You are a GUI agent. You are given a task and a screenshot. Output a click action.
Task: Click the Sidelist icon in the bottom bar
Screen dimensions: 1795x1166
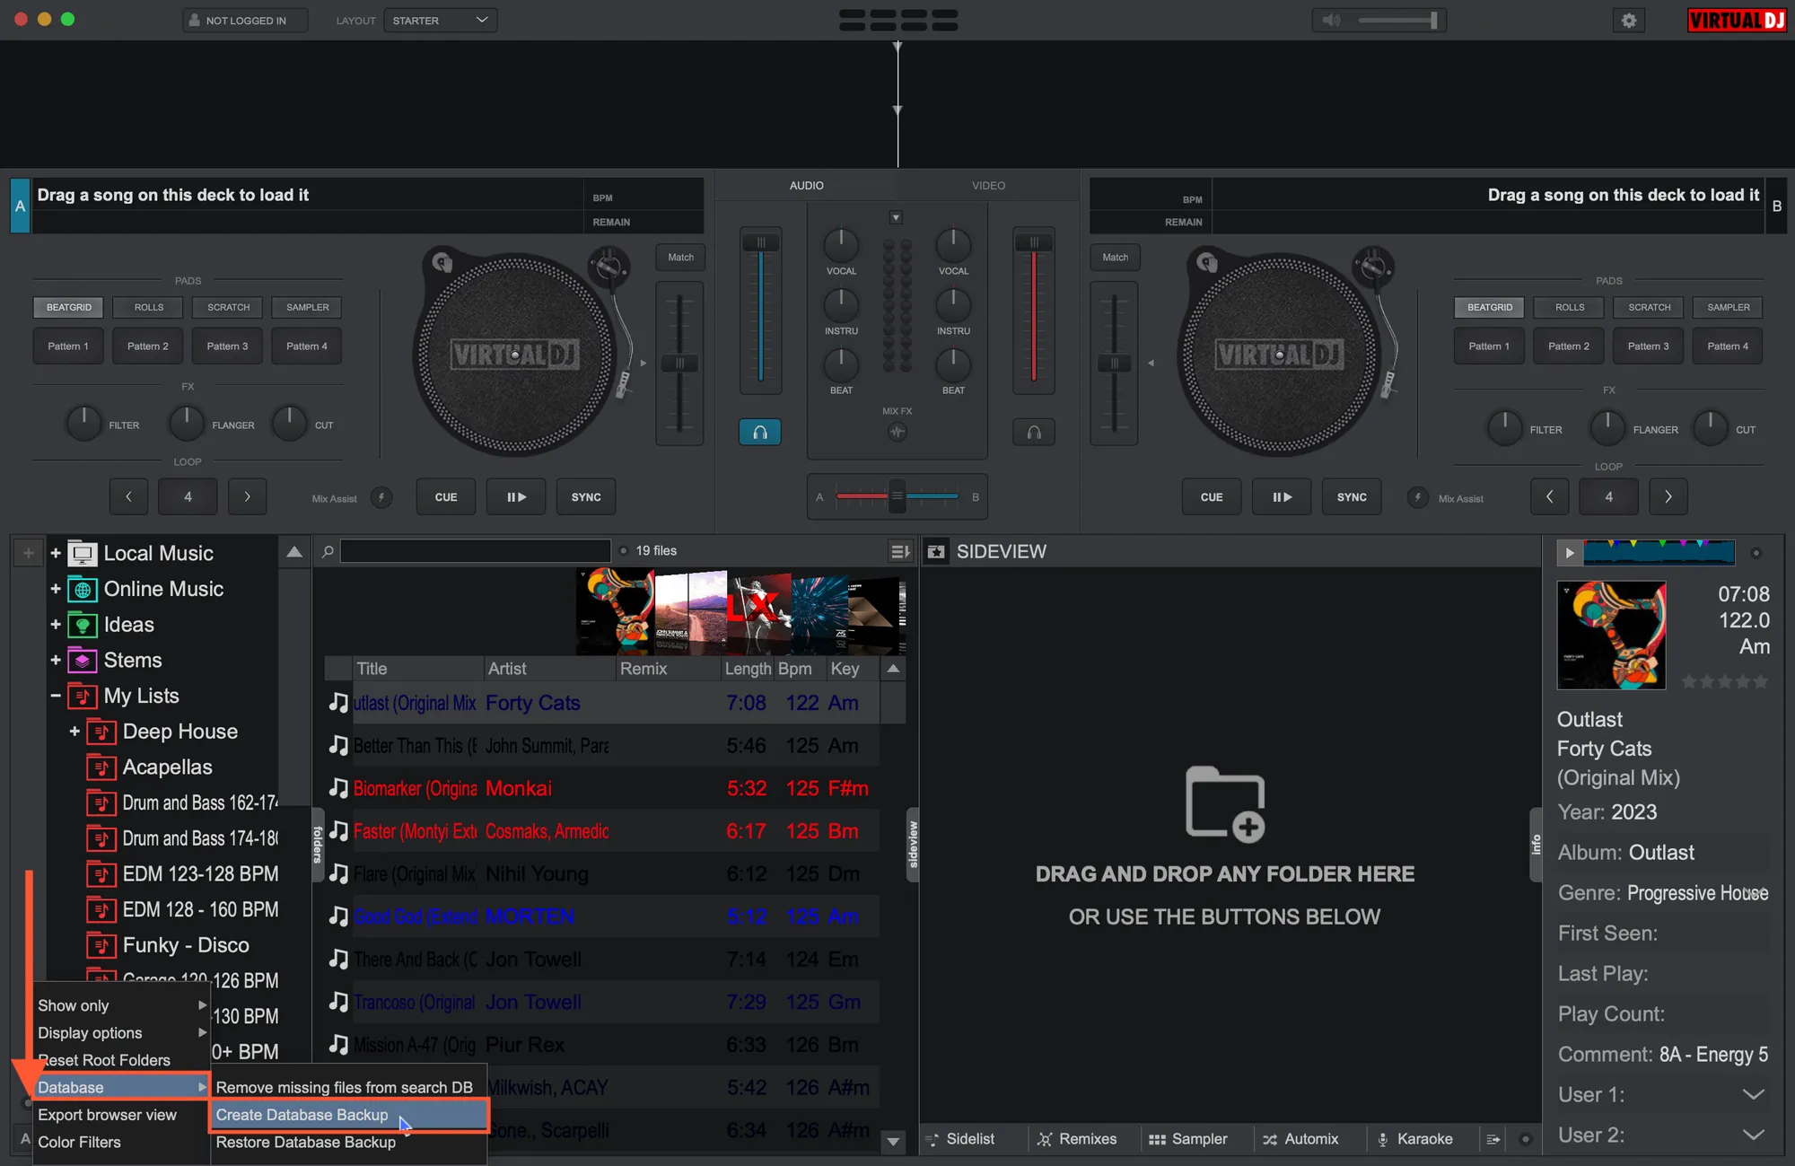coord(933,1139)
